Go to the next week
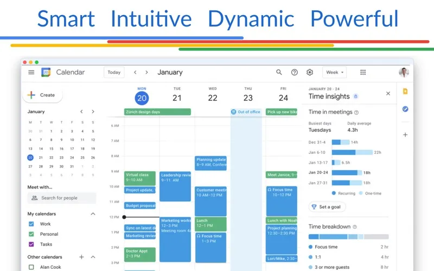The height and width of the screenshot is (271, 434). [146, 72]
